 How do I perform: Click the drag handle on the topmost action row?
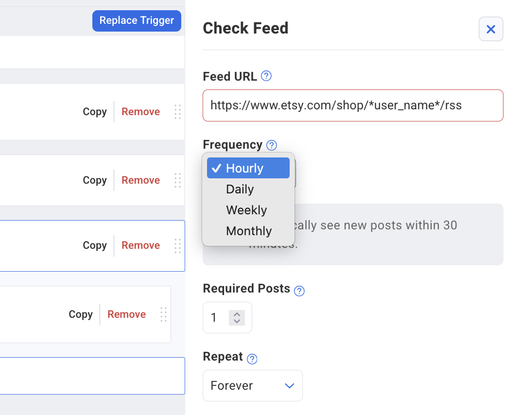(x=177, y=112)
